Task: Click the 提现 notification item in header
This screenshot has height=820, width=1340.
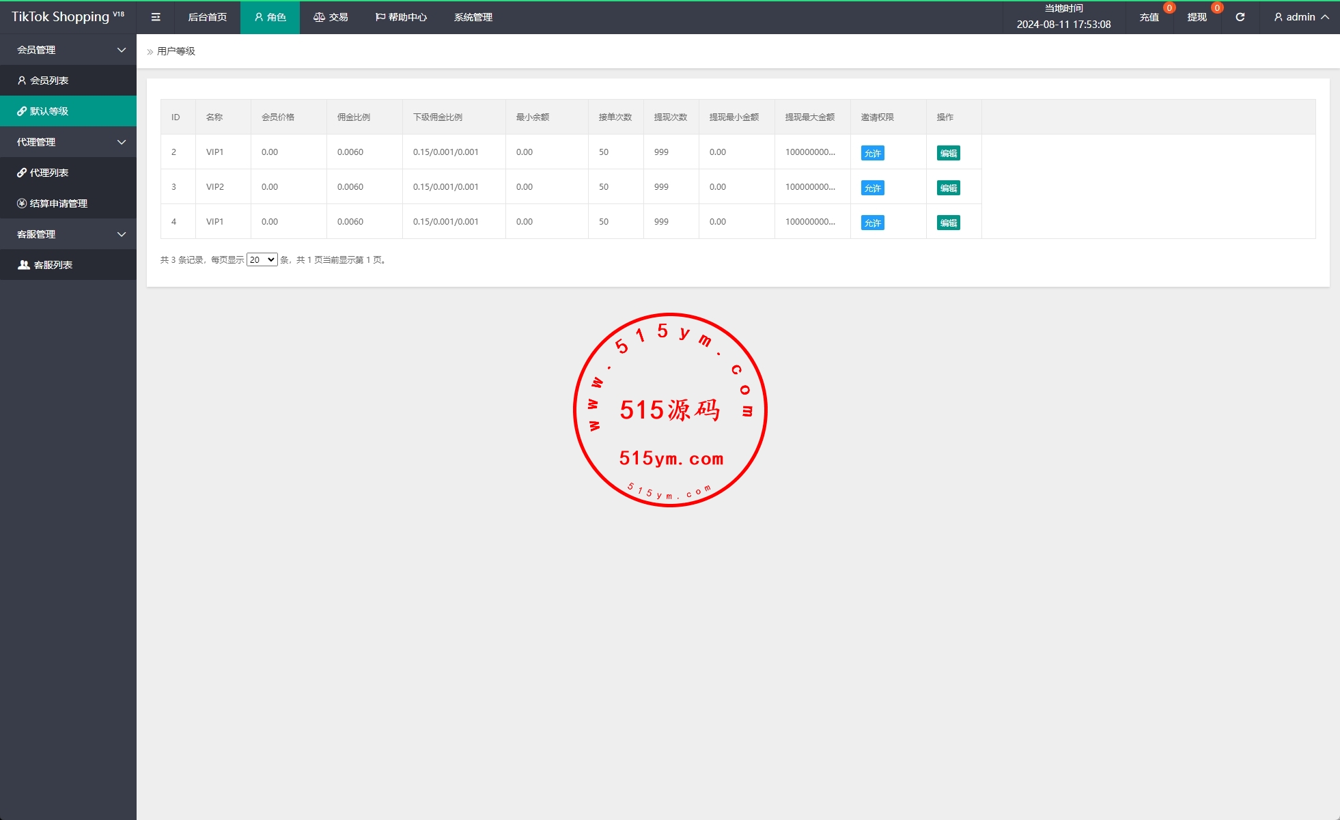Action: 1197,17
